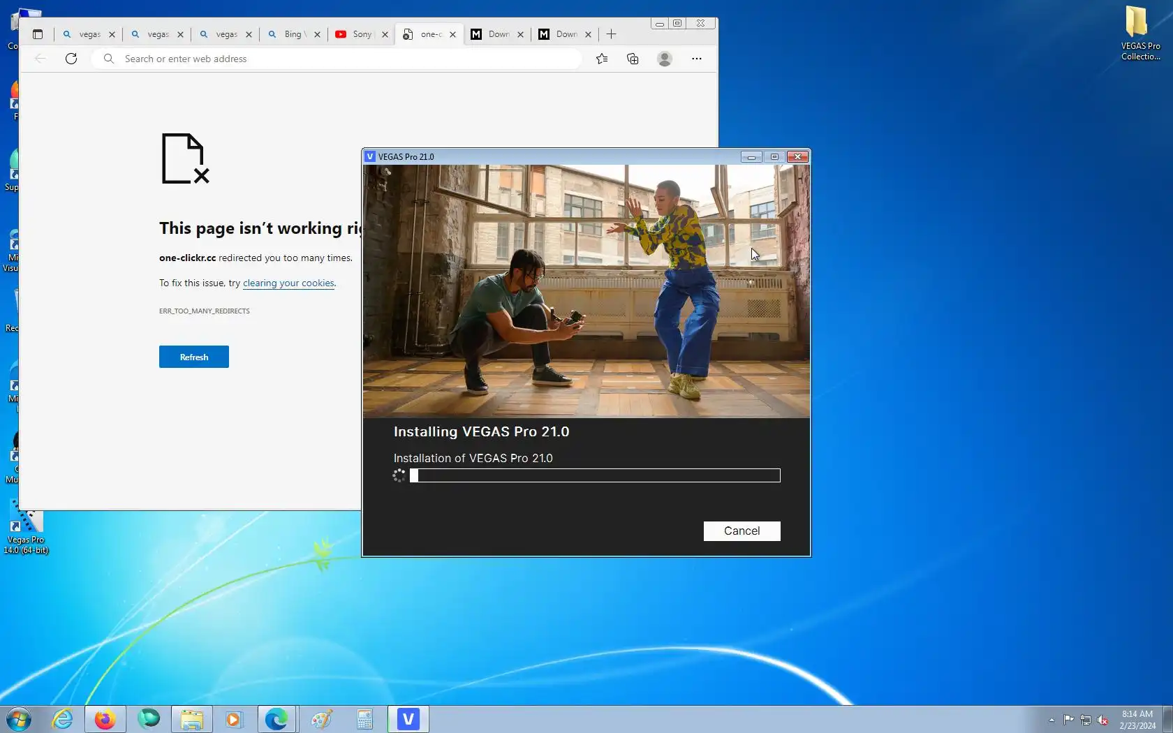Cancel the VEGAS Pro installation

pos(742,531)
